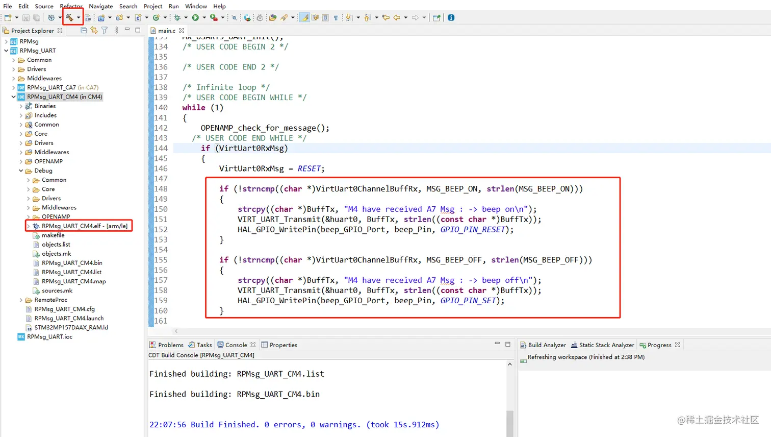This screenshot has height=437, width=771.
Task: Expand the RemoteProc folder
Action: (x=21, y=300)
